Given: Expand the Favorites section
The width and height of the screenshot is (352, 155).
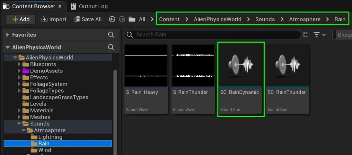Looking at the screenshot, I should pyautogui.click(x=8, y=35).
